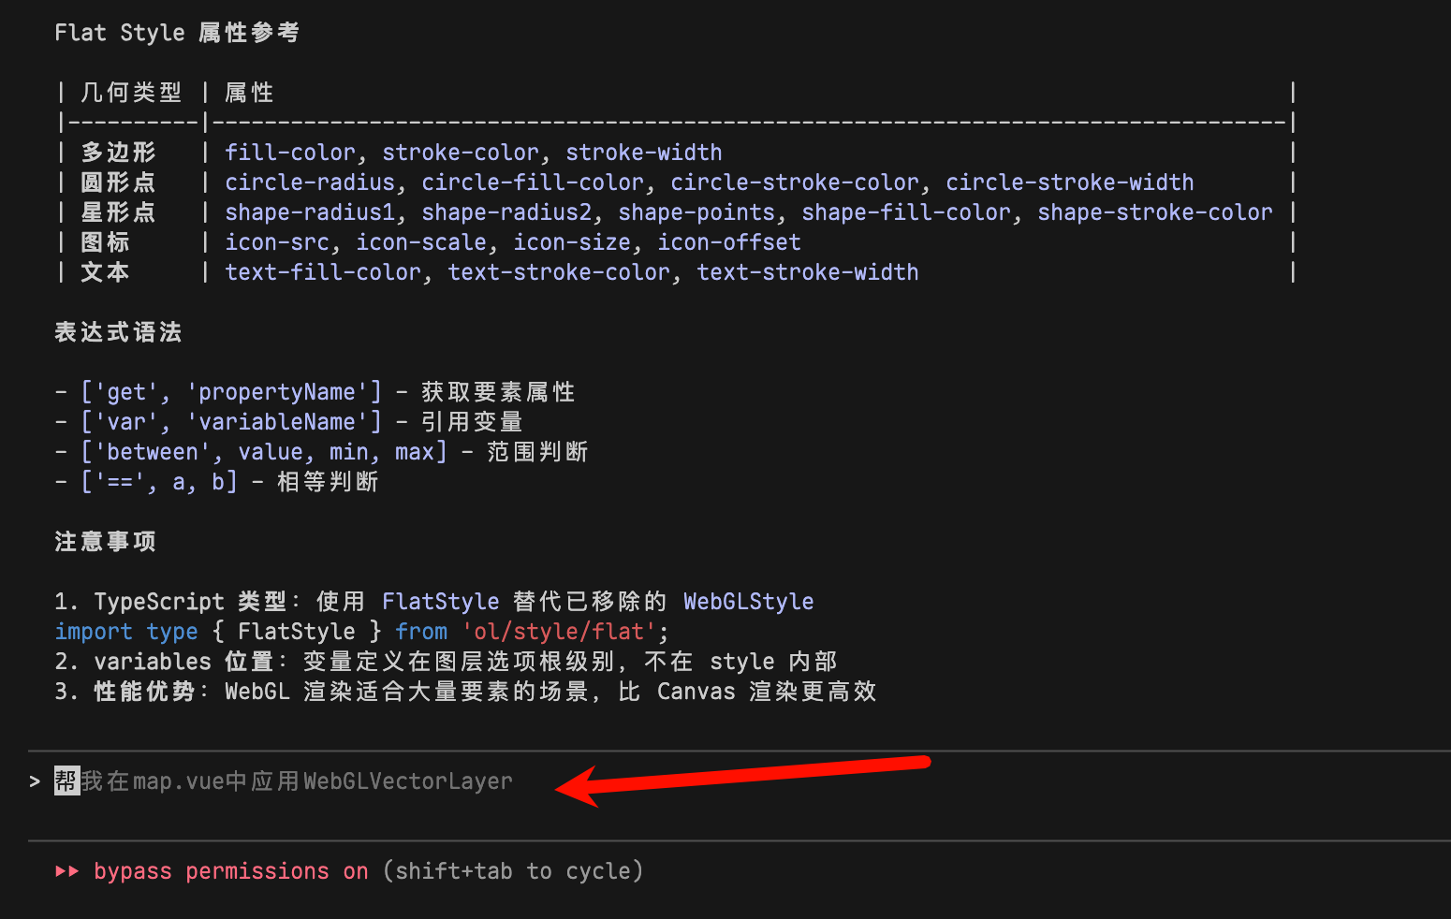The image size is (1451, 919).
Task: Click the 'import type' keyword
Action: (126, 632)
